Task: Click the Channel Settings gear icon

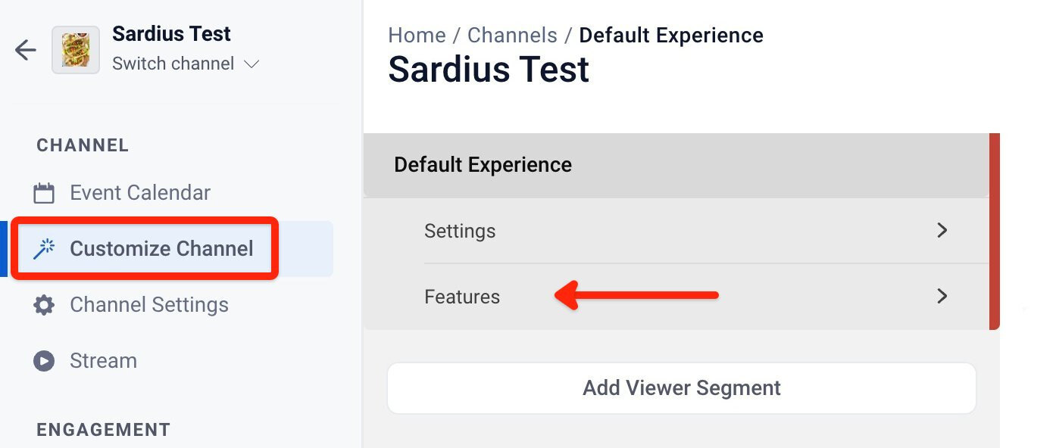Action: 45,304
